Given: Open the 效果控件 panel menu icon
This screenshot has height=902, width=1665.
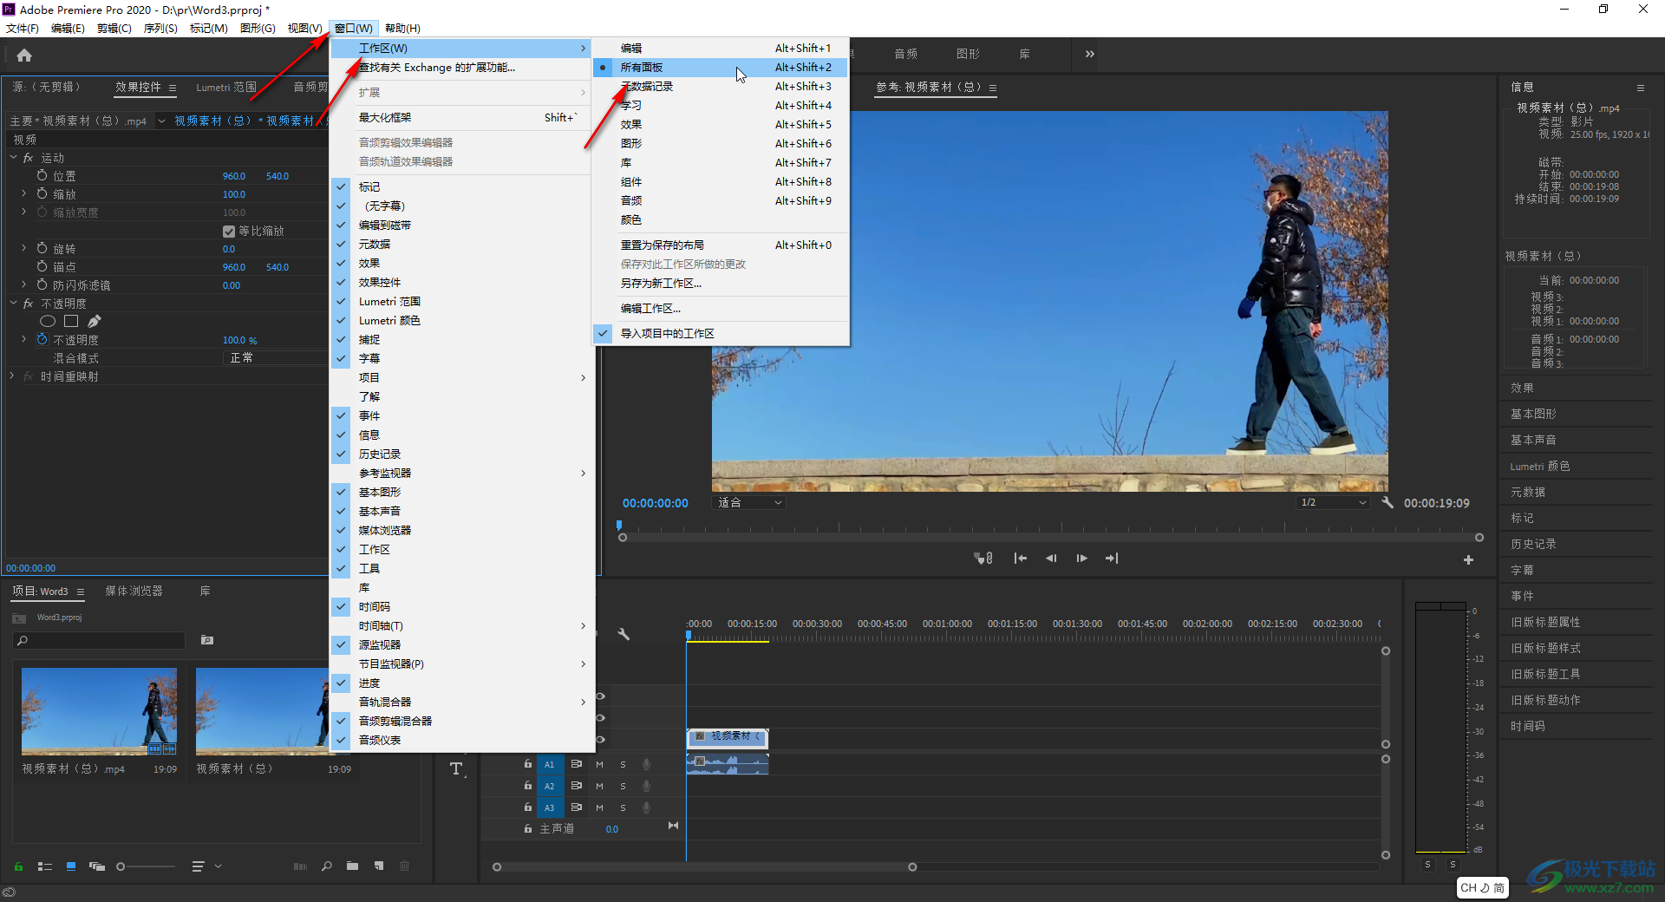Looking at the screenshot, I should click(173, 88).
